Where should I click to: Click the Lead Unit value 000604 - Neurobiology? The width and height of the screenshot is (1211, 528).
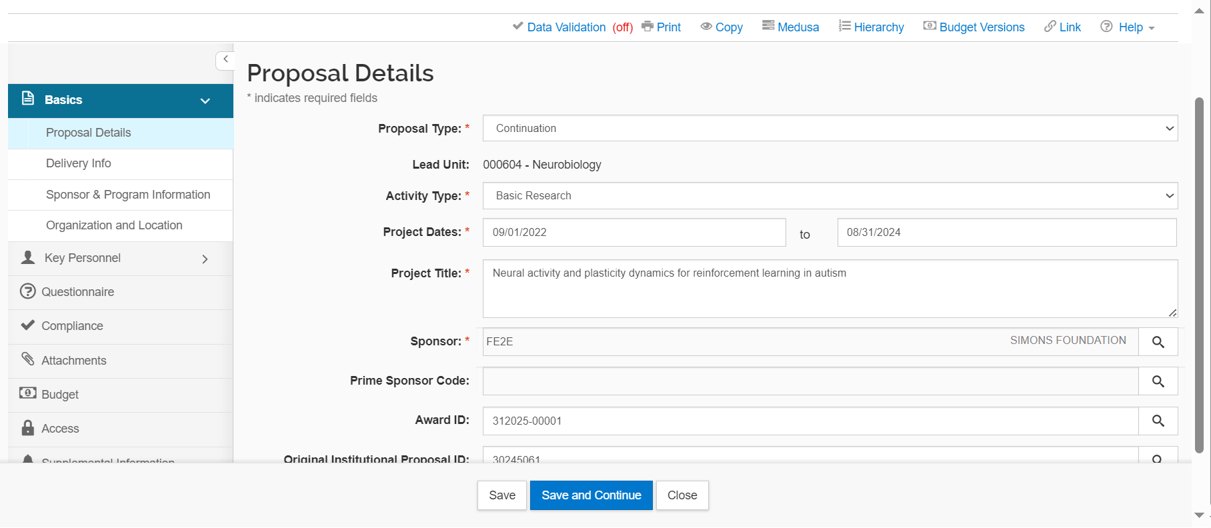[x=542, y=165]
